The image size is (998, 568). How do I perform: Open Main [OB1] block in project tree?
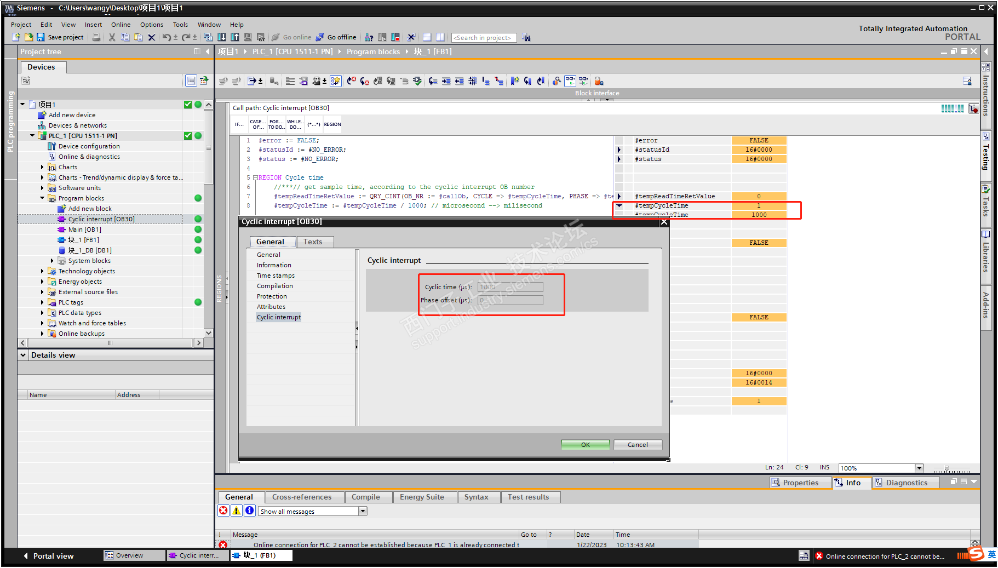85,230
